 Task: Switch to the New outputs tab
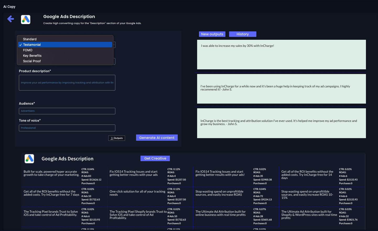[x=212, y=34]
